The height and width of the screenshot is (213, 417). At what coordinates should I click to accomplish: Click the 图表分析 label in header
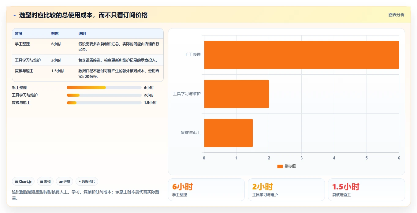click(x=396, y=15)
